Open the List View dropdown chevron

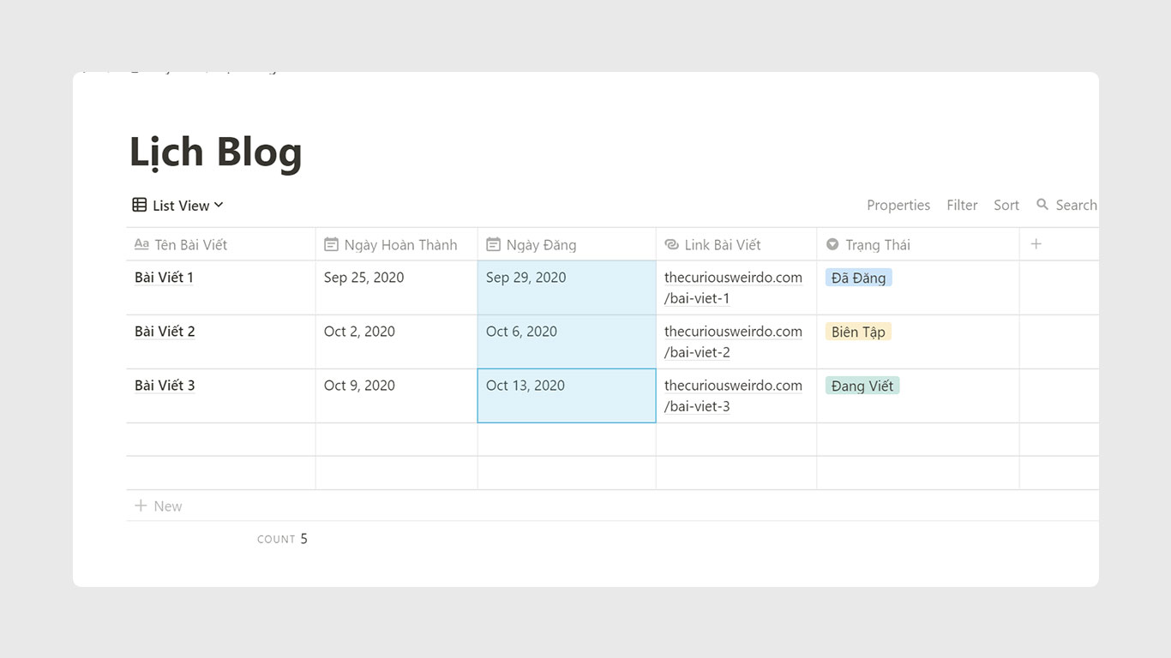[x=219, y=205]
